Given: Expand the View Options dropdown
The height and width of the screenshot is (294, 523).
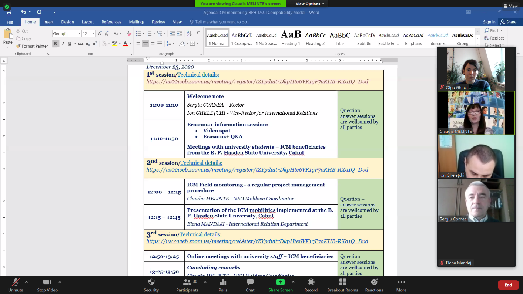Looking at the screenshot, I should (x=310, y=4).
